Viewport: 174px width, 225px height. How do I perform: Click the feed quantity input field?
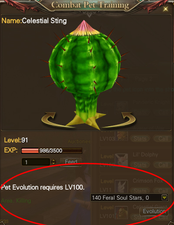pos(36,162)
